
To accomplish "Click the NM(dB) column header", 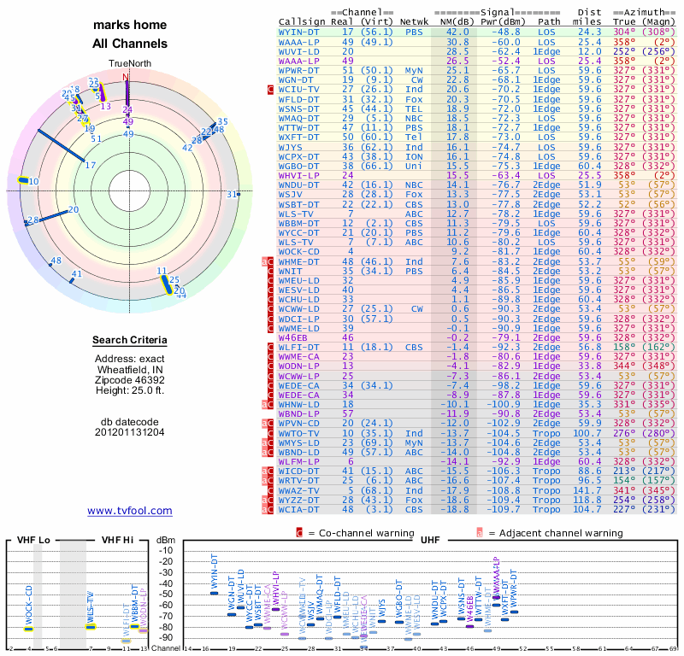I will [457, 22].
